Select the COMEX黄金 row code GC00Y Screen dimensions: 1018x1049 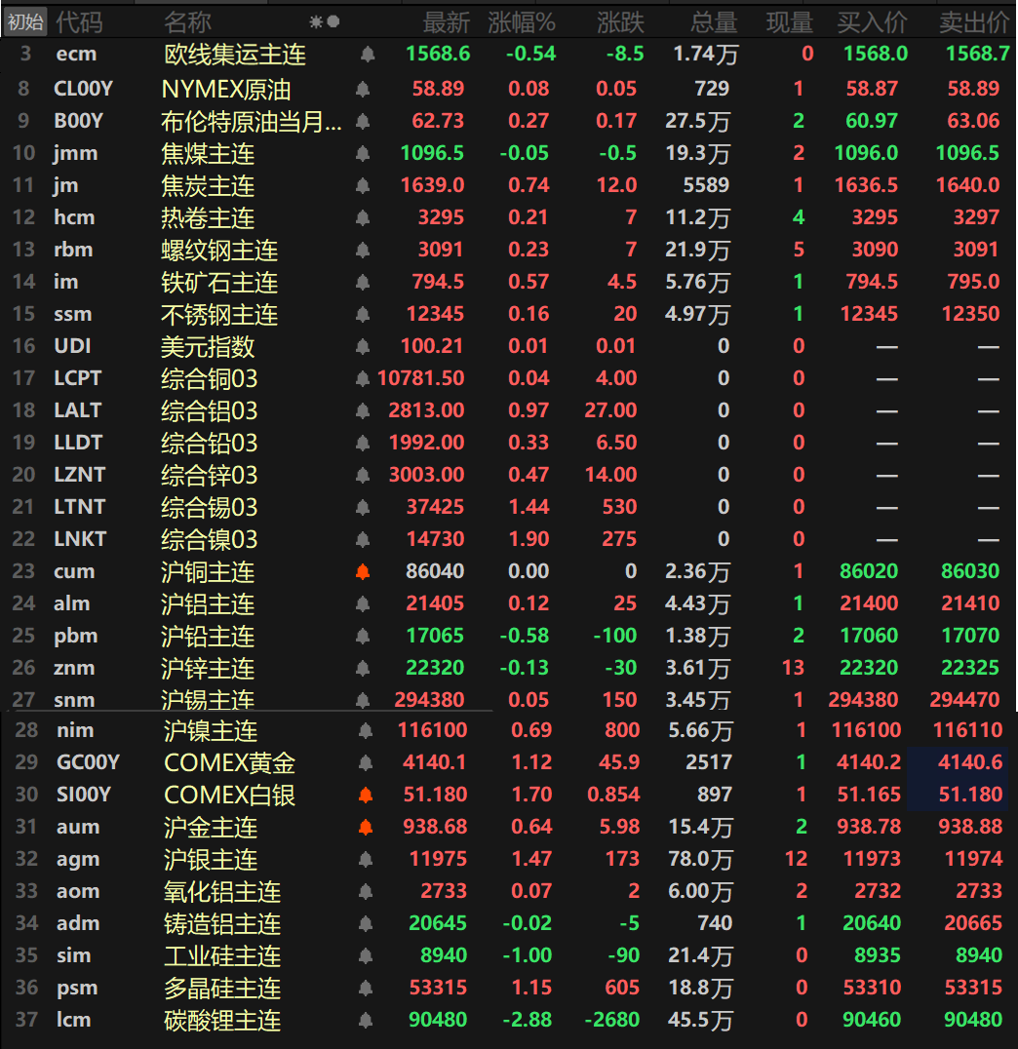coord(87,762)
